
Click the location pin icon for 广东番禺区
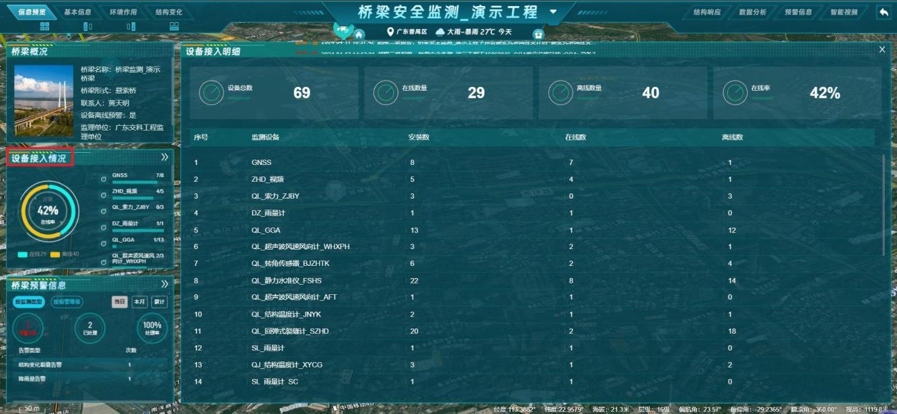[x=390, y=32]
